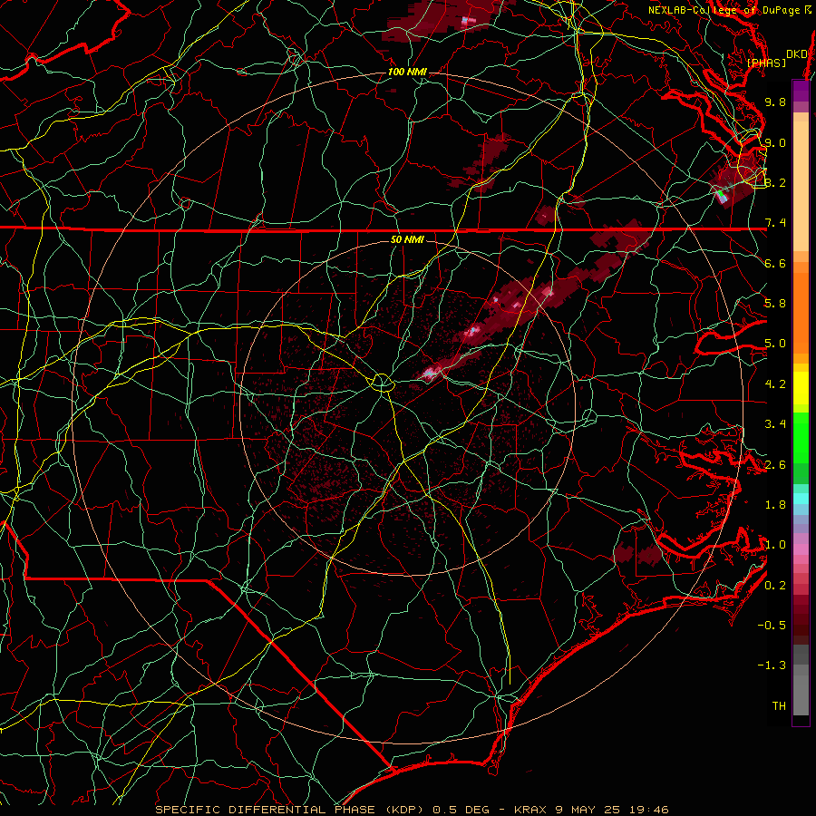Click the yellow segment of the color bar
816x816 pixels.
[x=801, y=388]
